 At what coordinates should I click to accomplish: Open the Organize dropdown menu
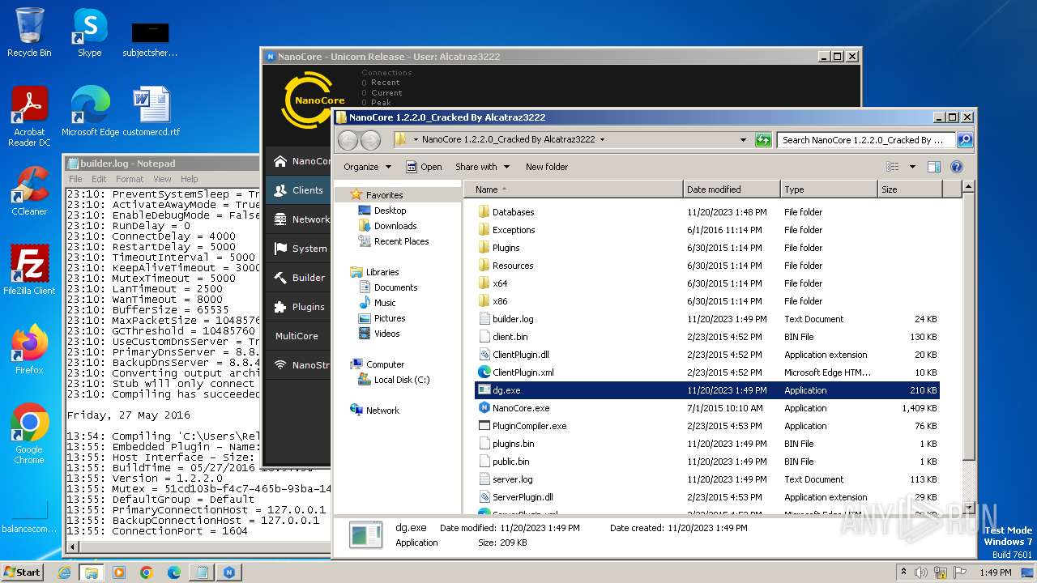(x=368, y=167)
